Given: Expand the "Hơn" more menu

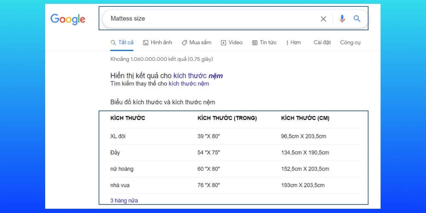Looking at the screenshot, I should (x=294, y=42).
